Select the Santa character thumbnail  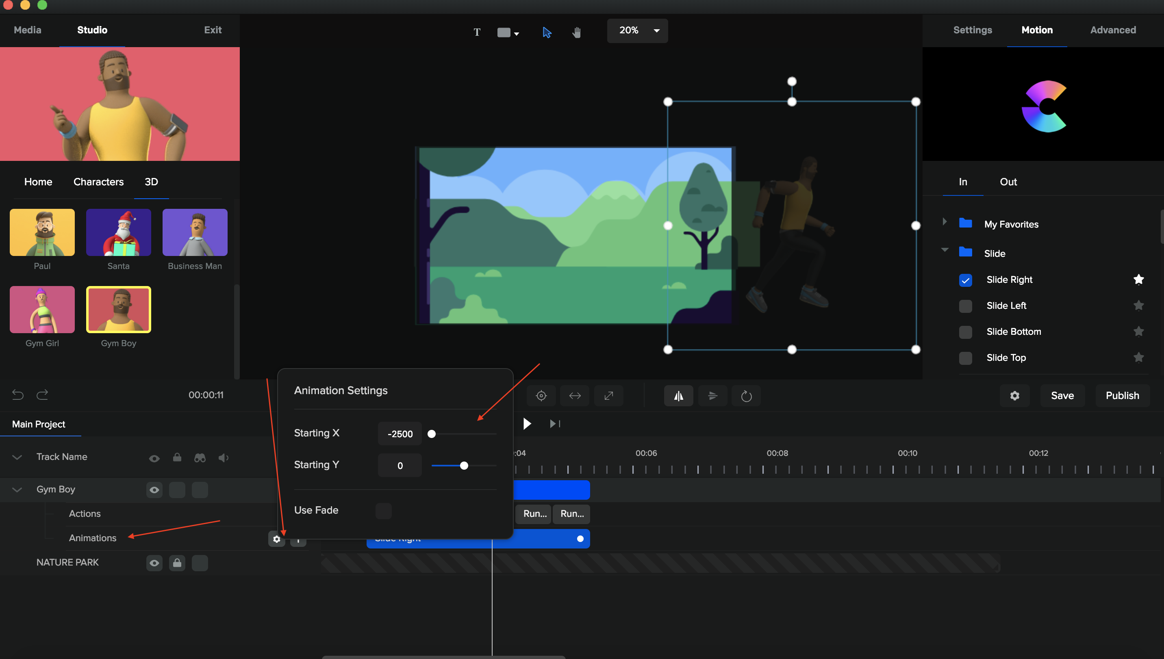click(x=119, y=232)
